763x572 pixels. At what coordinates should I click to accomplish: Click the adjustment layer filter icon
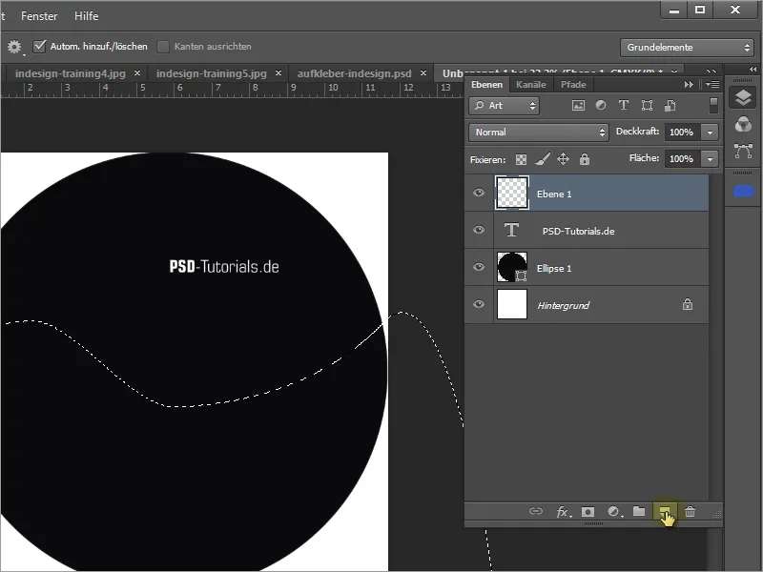(601, 105)
